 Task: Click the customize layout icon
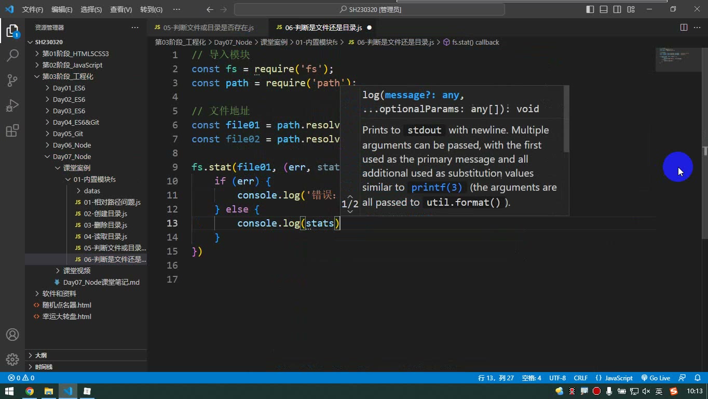point(631,9)
